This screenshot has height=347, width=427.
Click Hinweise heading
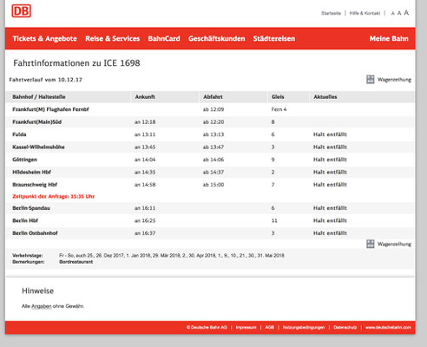pyautogui.click(x=38, y=291)
